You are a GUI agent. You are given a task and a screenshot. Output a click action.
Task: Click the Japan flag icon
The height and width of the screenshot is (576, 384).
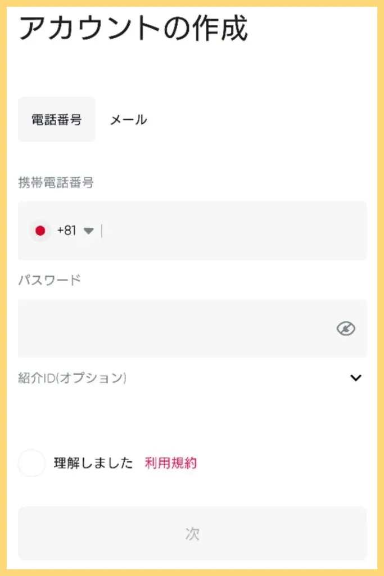click(x=40, y=231)
